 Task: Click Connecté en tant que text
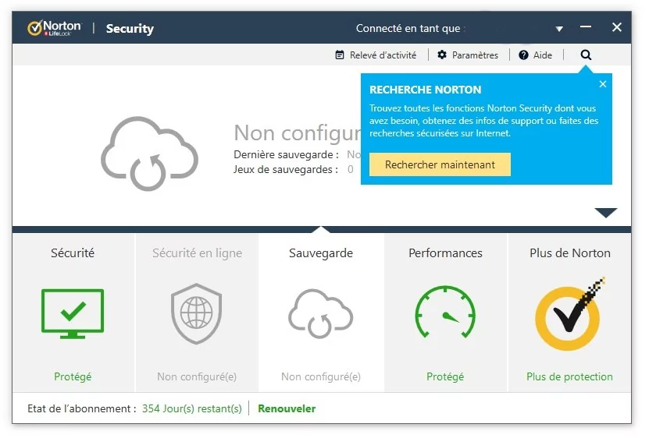[x=410, y=29]
